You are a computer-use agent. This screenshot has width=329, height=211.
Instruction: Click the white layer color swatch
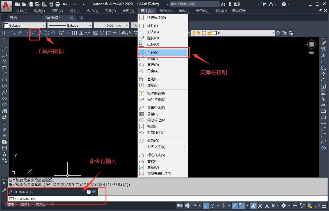[215, 33]
